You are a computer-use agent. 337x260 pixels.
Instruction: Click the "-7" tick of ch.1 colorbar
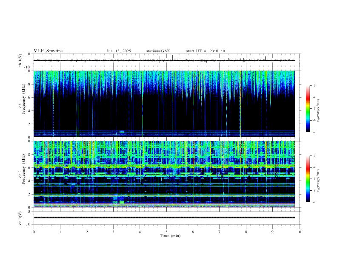tap(314, 132)
